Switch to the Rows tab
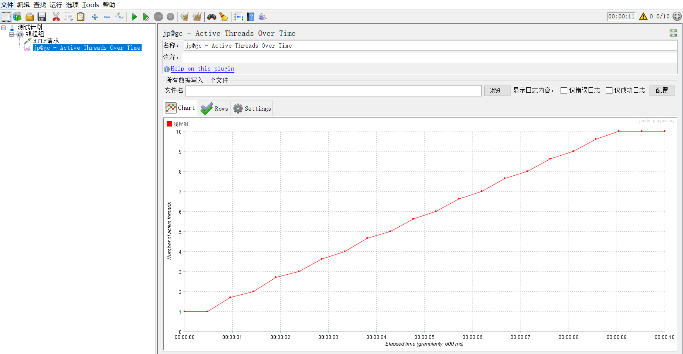This screenshot has width=683, height=354. pyautogui.click(x=214, y=109)
